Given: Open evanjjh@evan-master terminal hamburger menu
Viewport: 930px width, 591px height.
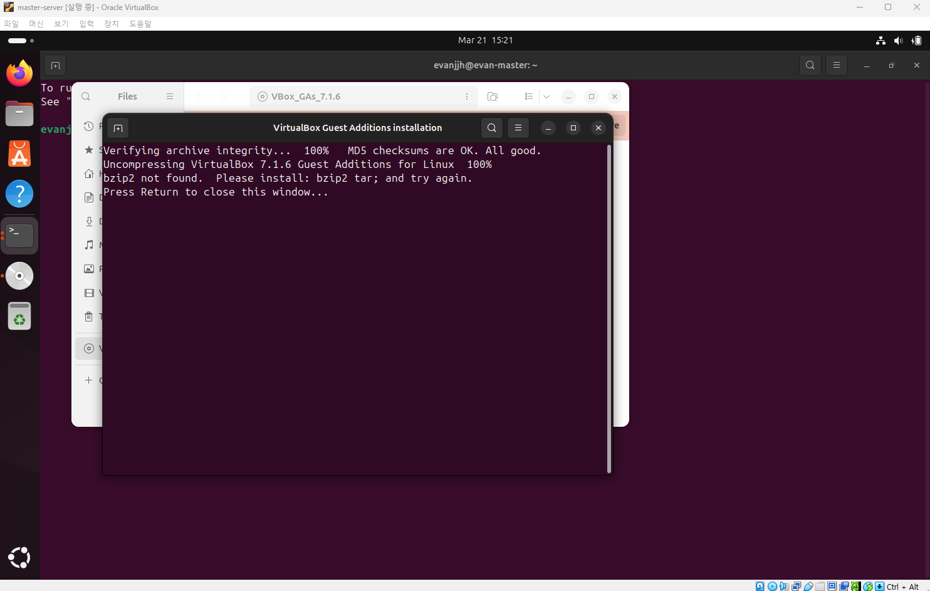Looking at the screenshot, I should [x=837, y=65].
